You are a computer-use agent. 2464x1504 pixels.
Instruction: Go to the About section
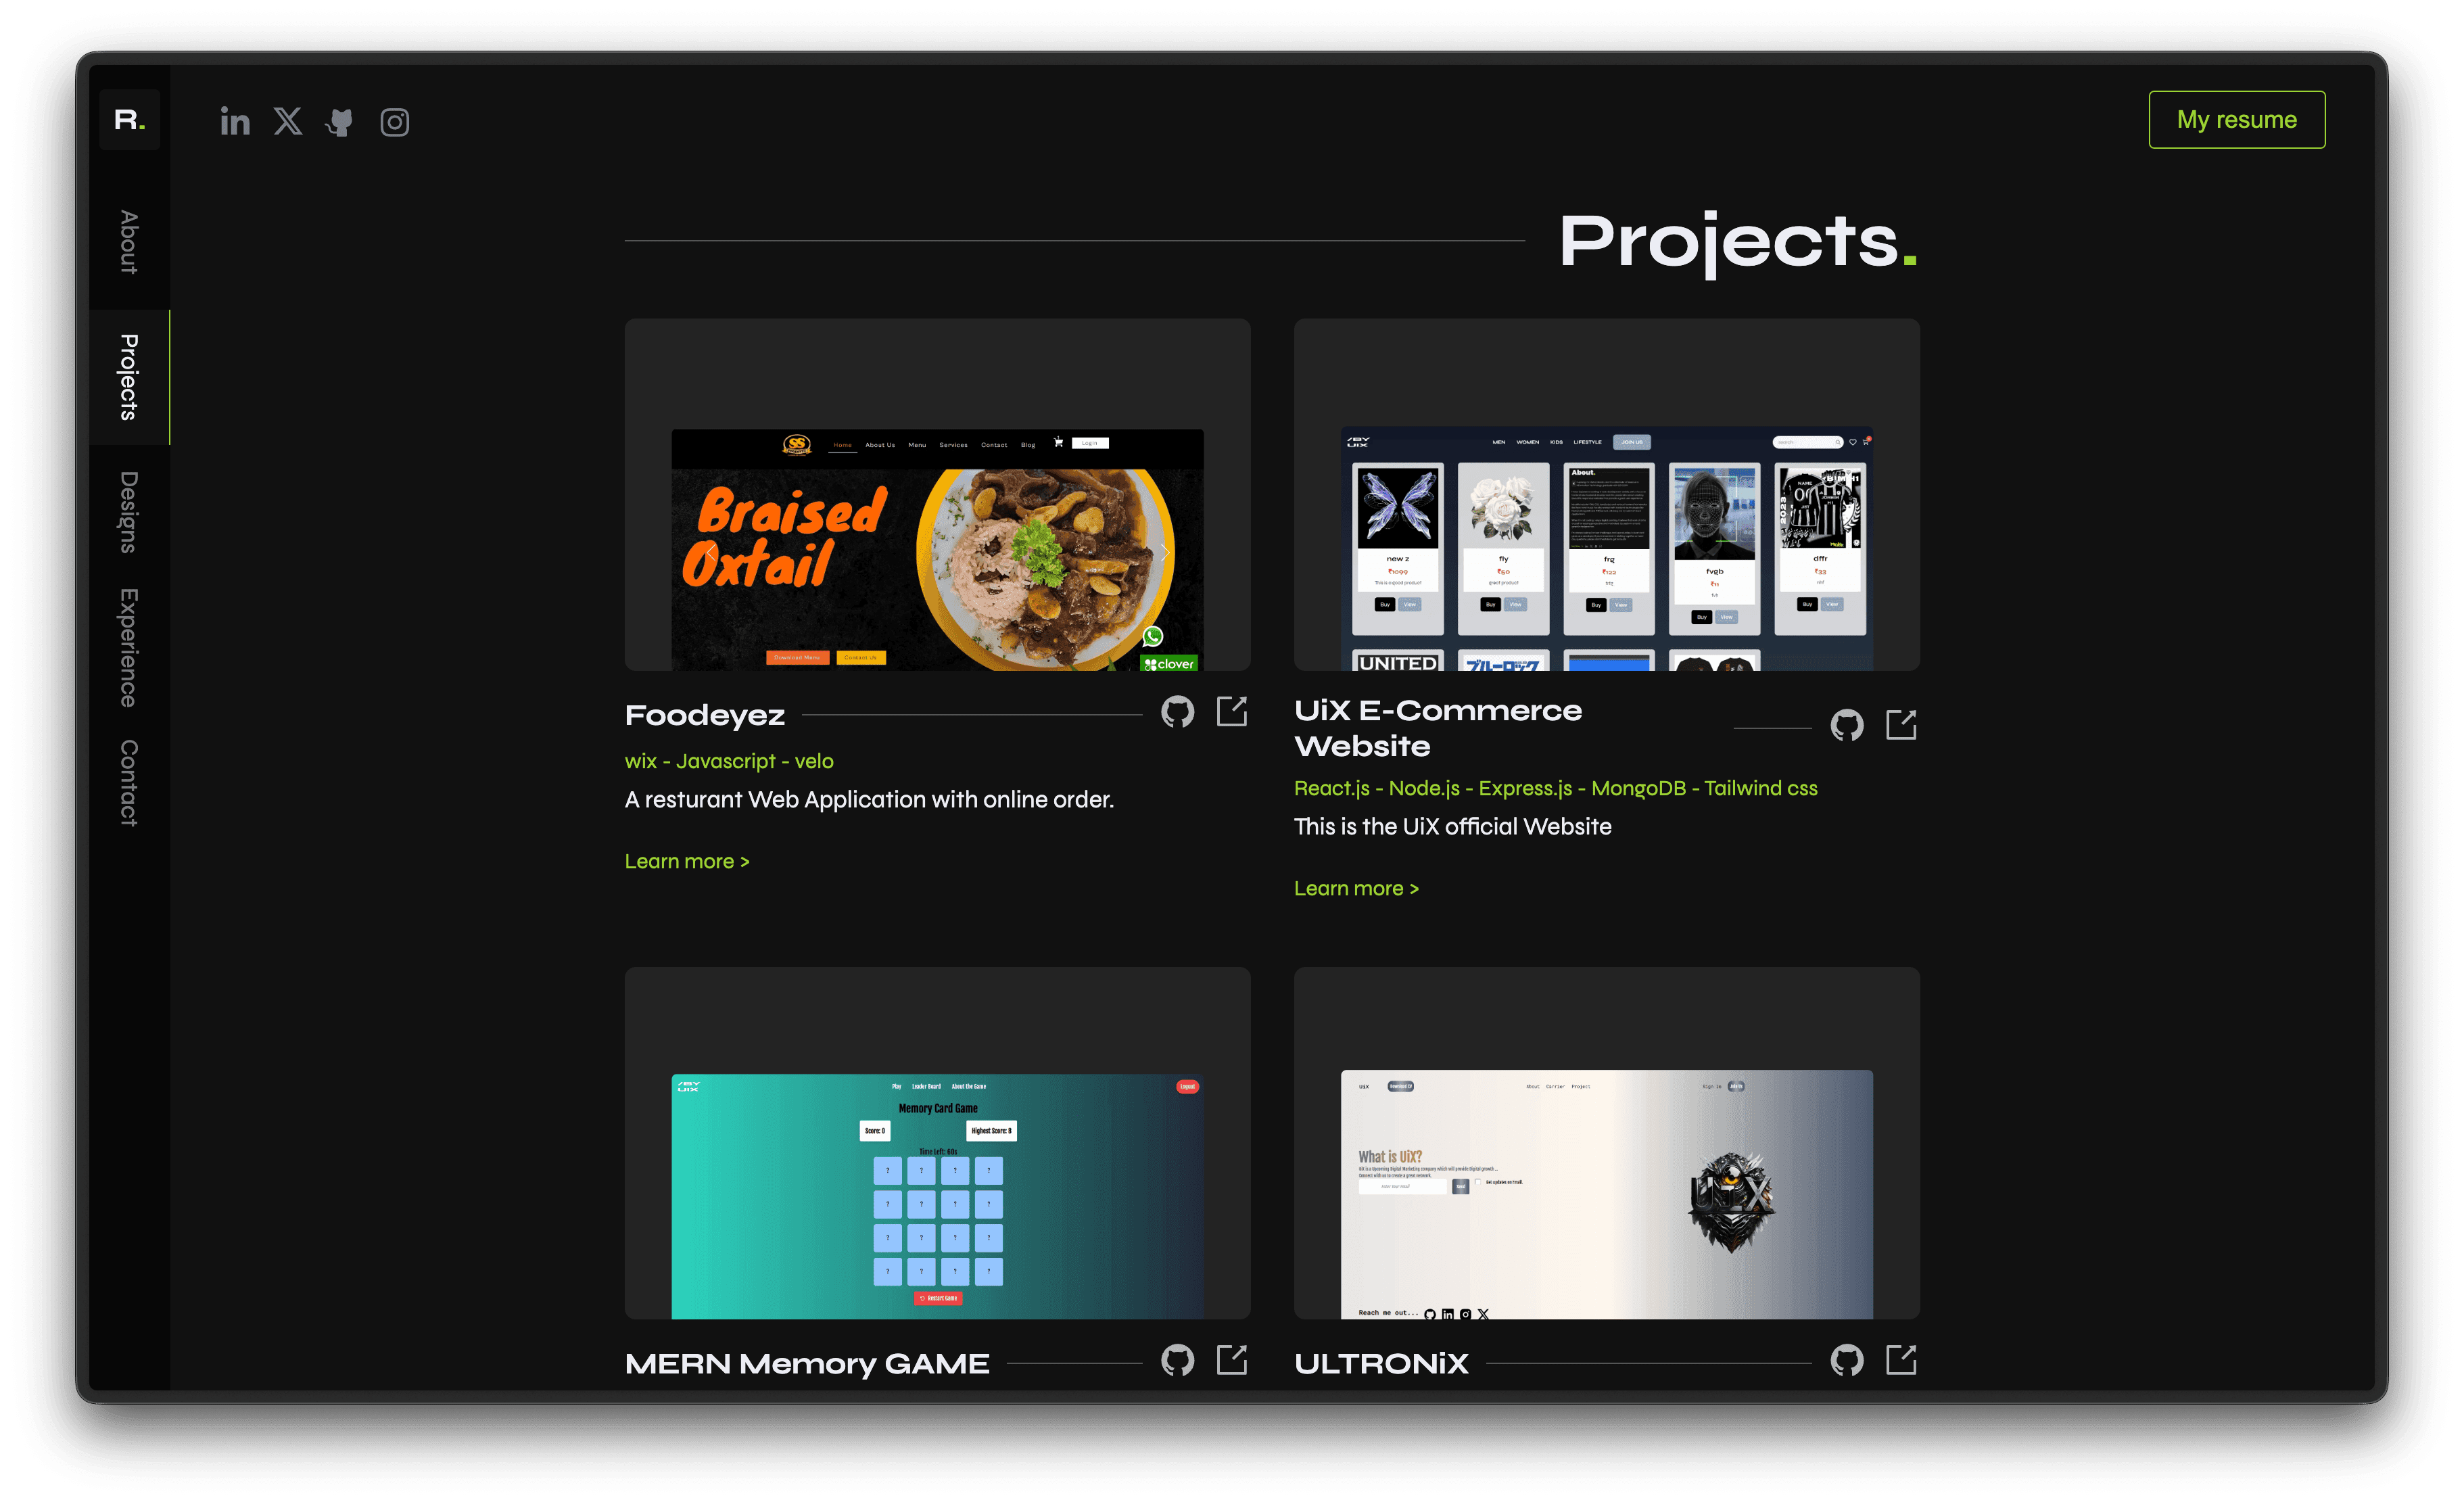click(x=129, y=242)
